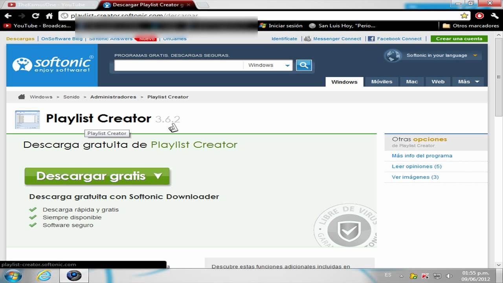The height and width of the screenshot is (283, 503).
Task: Open the Iniciar sesión bookmark
Action: pos(281,26)
